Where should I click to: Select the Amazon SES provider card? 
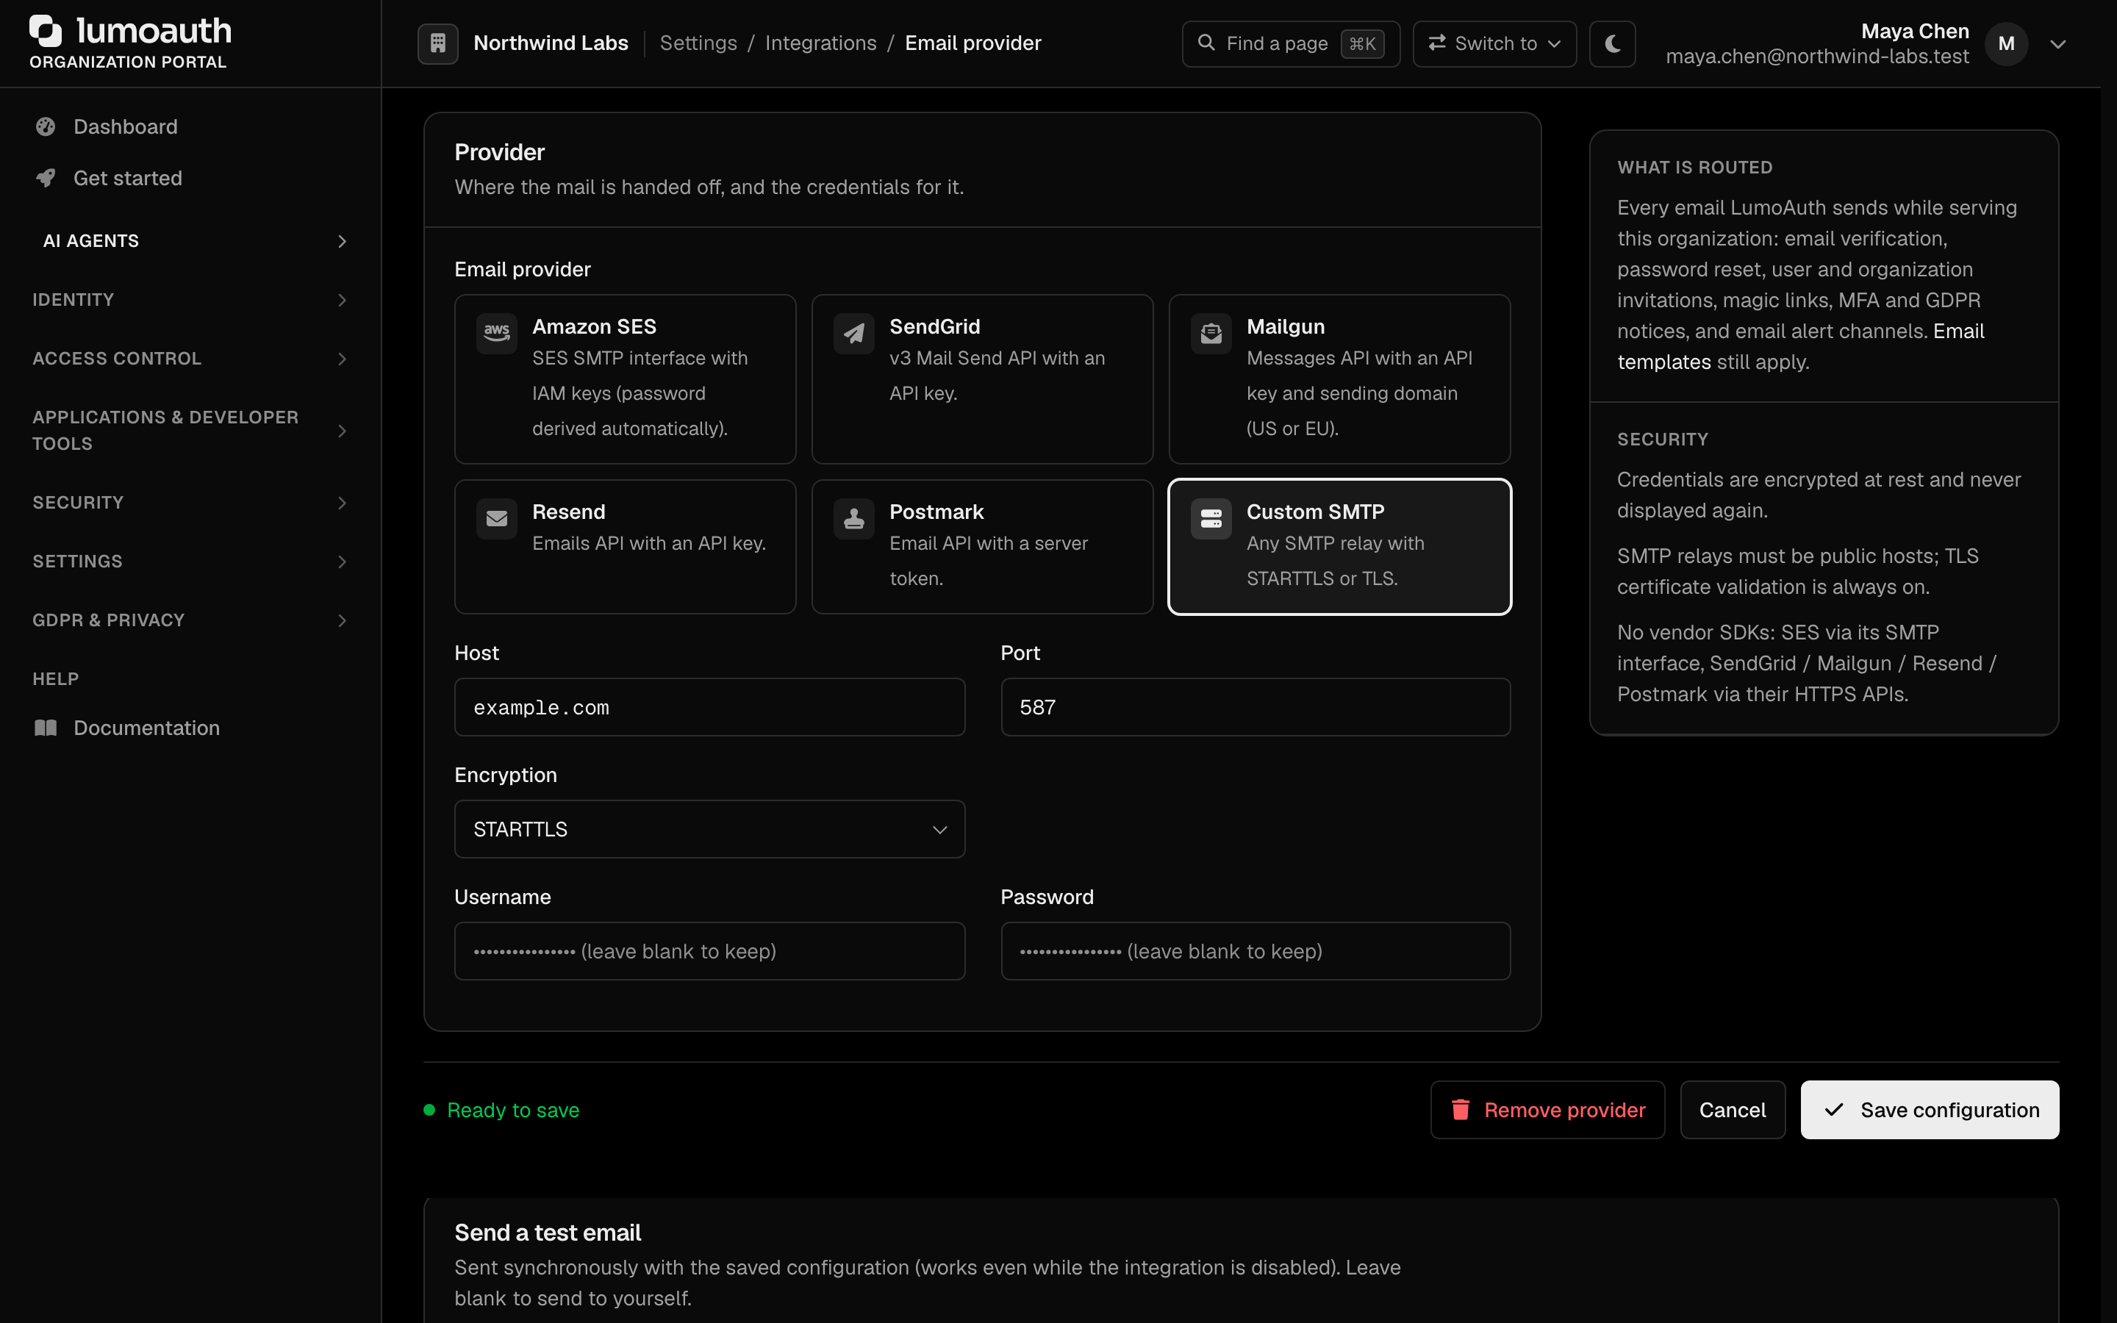tap(625, 379)
